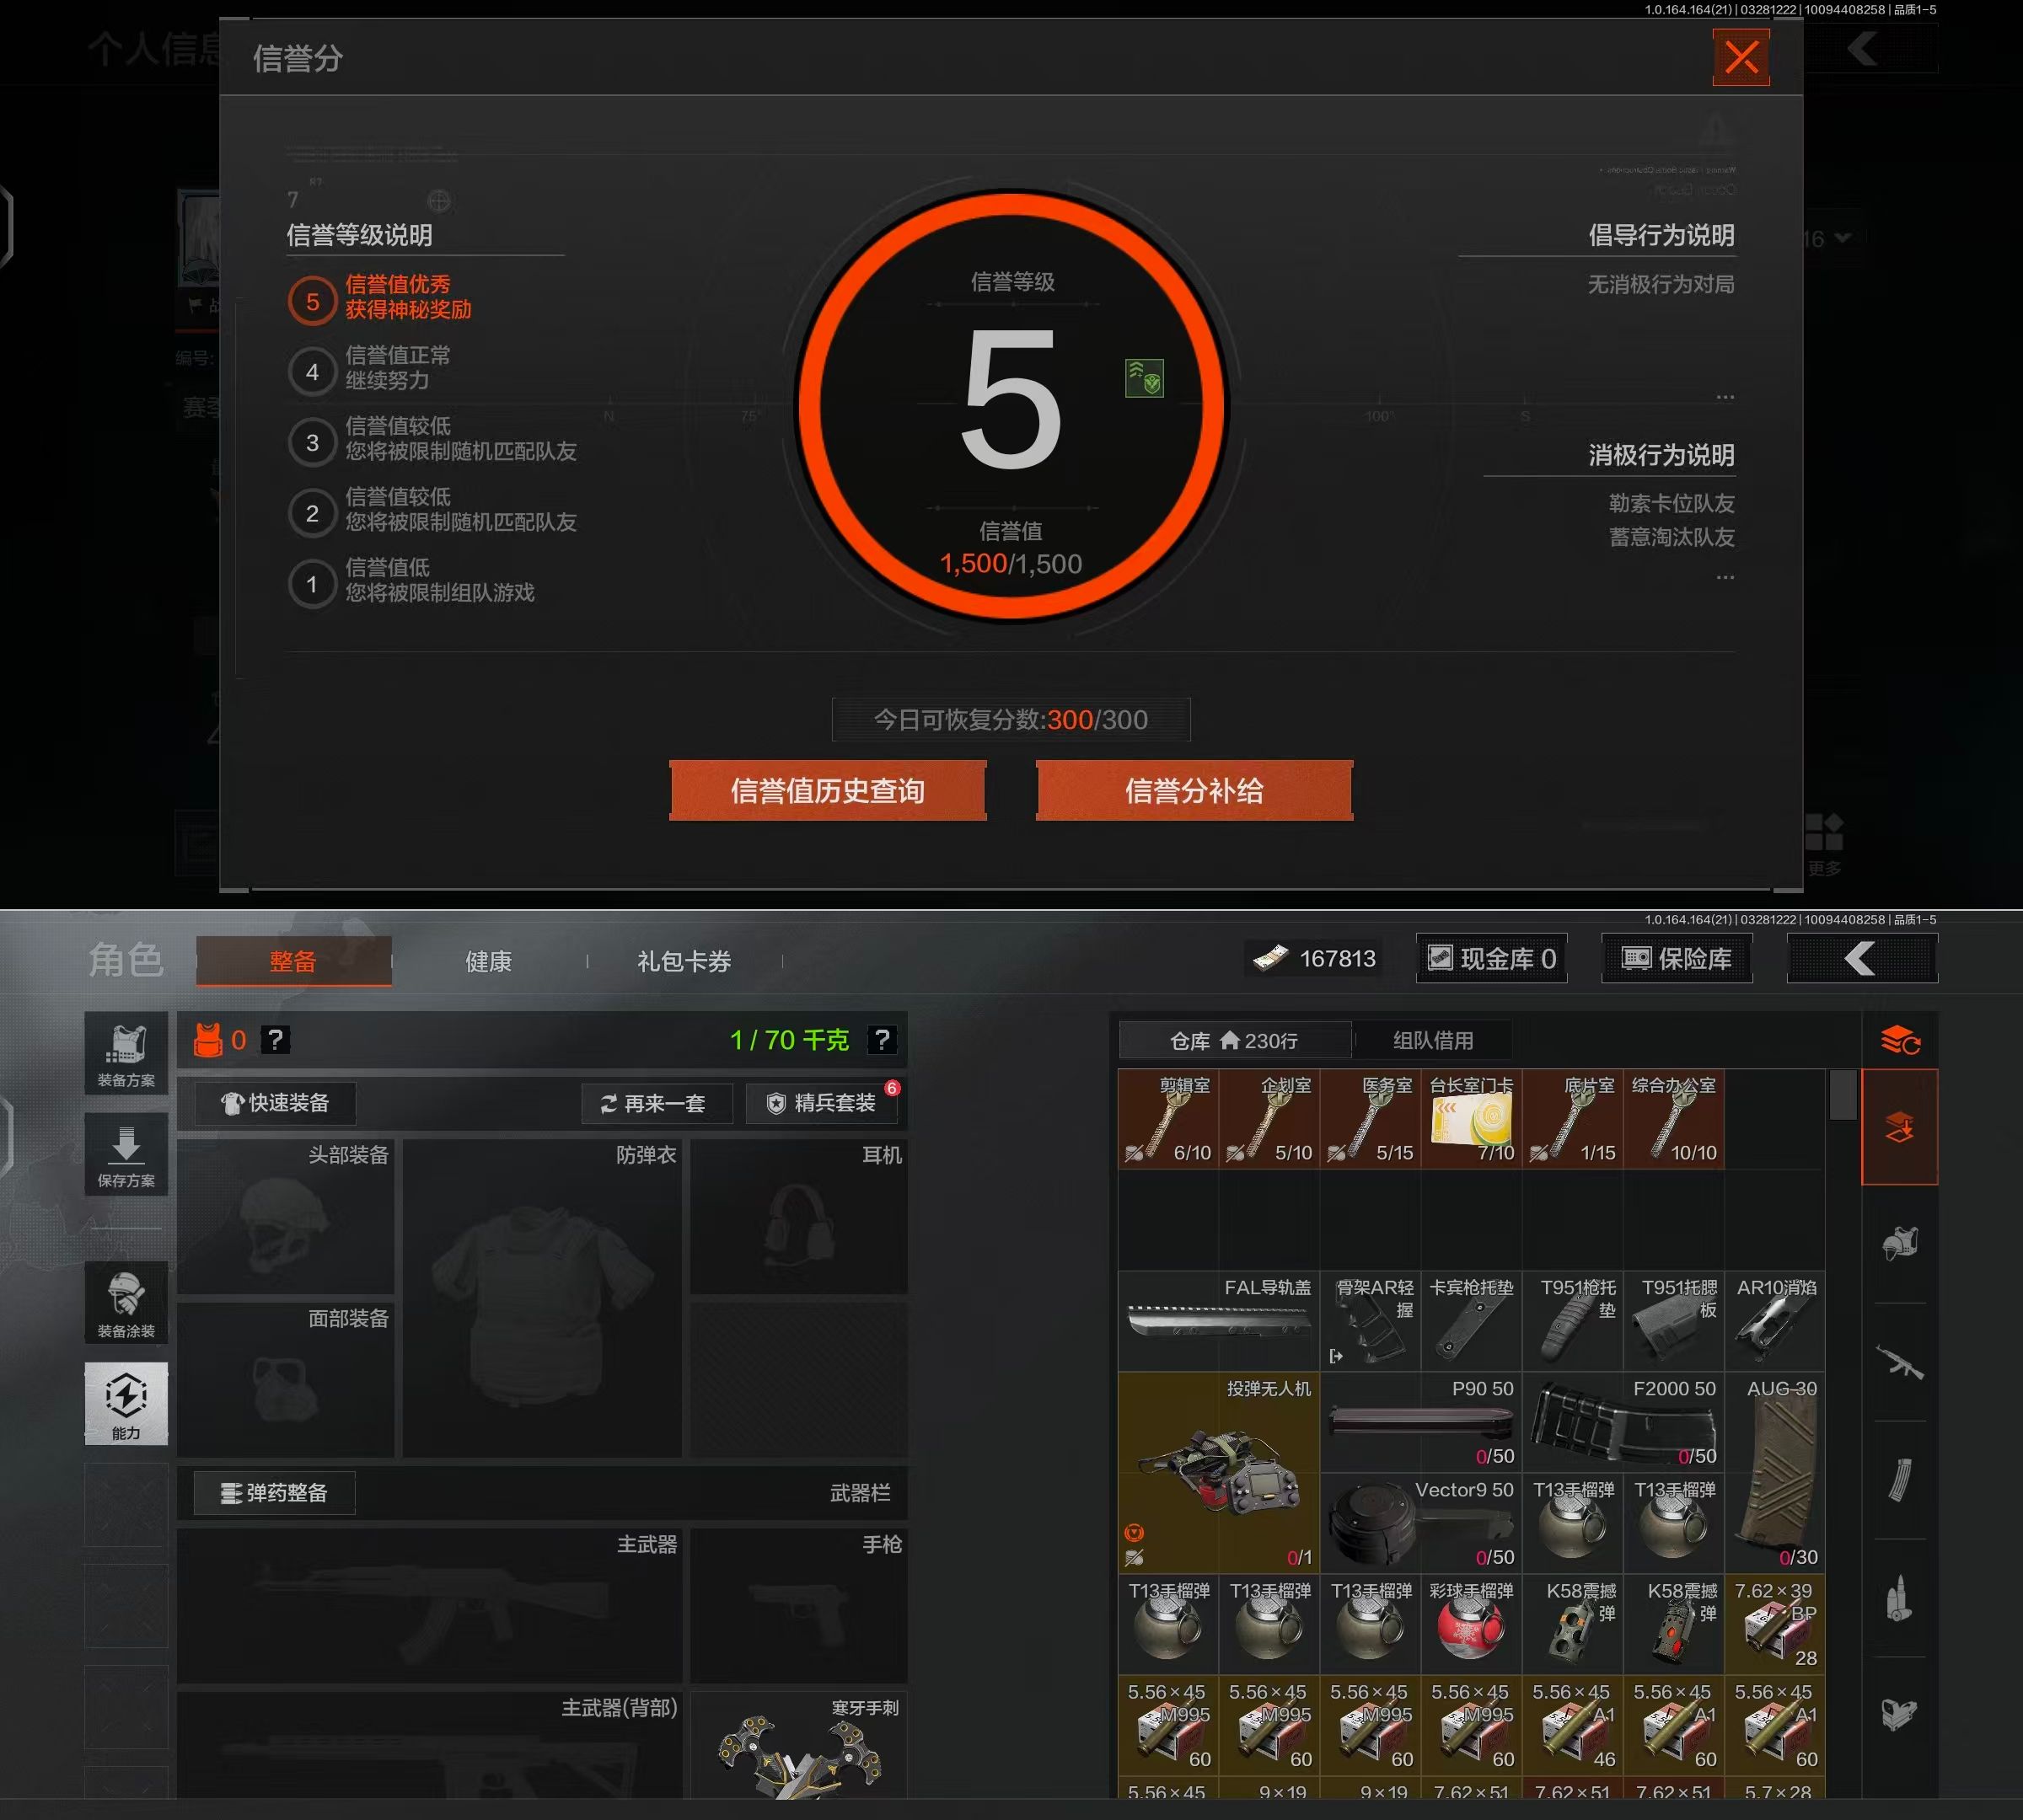2023x1820 pixels.
Task: Expand more 倡导行为说明 entries ellipsis
Action: (1725, 397)
